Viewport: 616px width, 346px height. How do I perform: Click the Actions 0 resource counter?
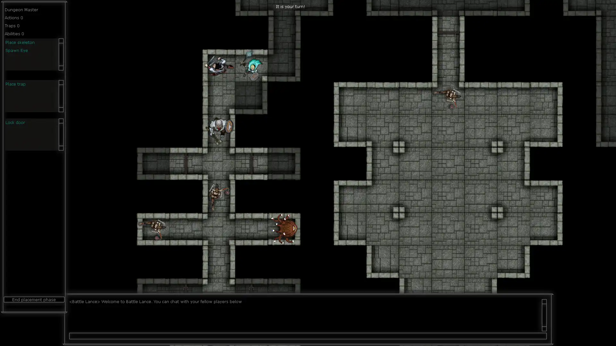click(x=13, y=18)
